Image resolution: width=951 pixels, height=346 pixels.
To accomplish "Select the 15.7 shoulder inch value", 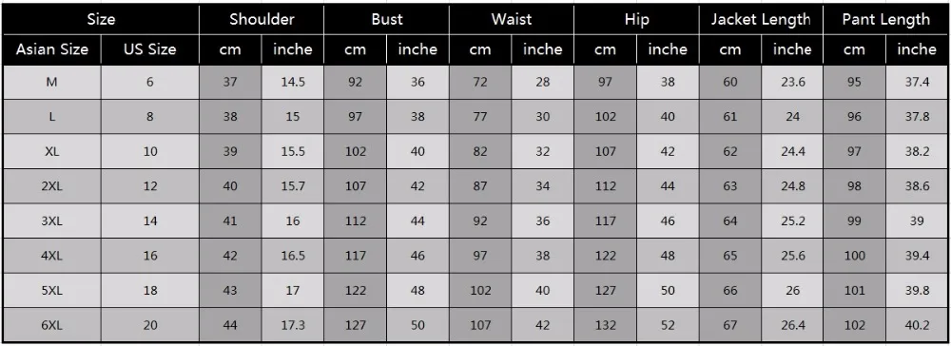I will click(x=292, y=186).
